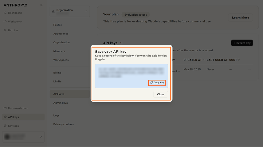Click the Dashboard home icon
263x147 pixels.
click(x=5, y=13)
